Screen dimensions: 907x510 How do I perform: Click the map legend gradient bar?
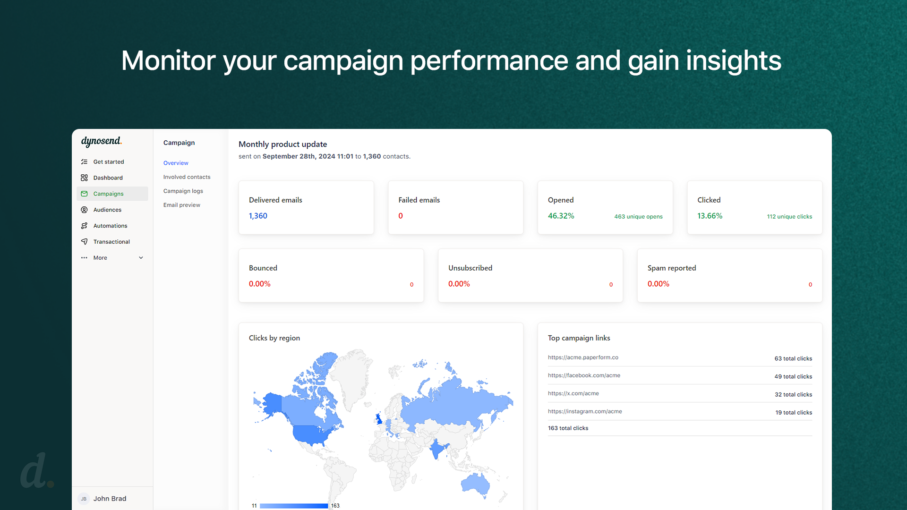294,506
